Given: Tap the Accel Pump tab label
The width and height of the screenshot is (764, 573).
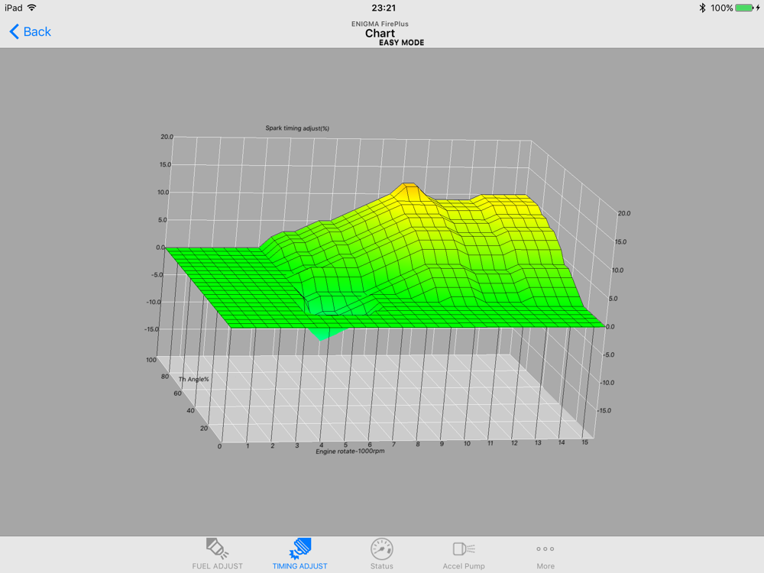Looking at the screenshot, I should (464, 566).
